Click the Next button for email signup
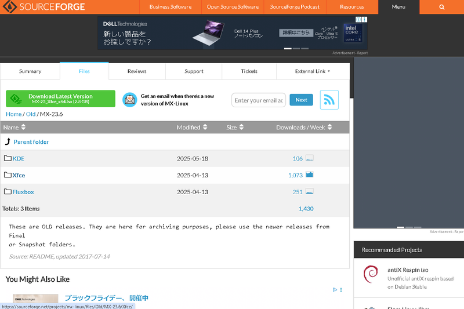The image size is (464, 309). (301, 100)
